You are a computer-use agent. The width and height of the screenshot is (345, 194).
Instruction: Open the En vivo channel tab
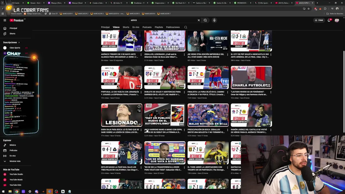click(136, 27)
